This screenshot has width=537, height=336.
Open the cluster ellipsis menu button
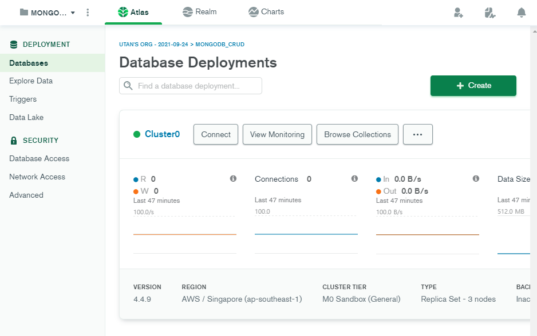tap(418, 134)
